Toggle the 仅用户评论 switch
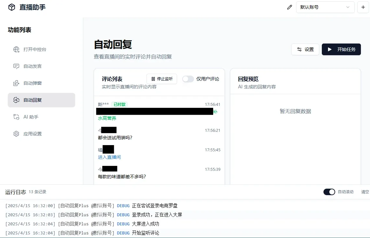This screenshot has width=370, height=238. pyautogui.click(x=188, y=79)
